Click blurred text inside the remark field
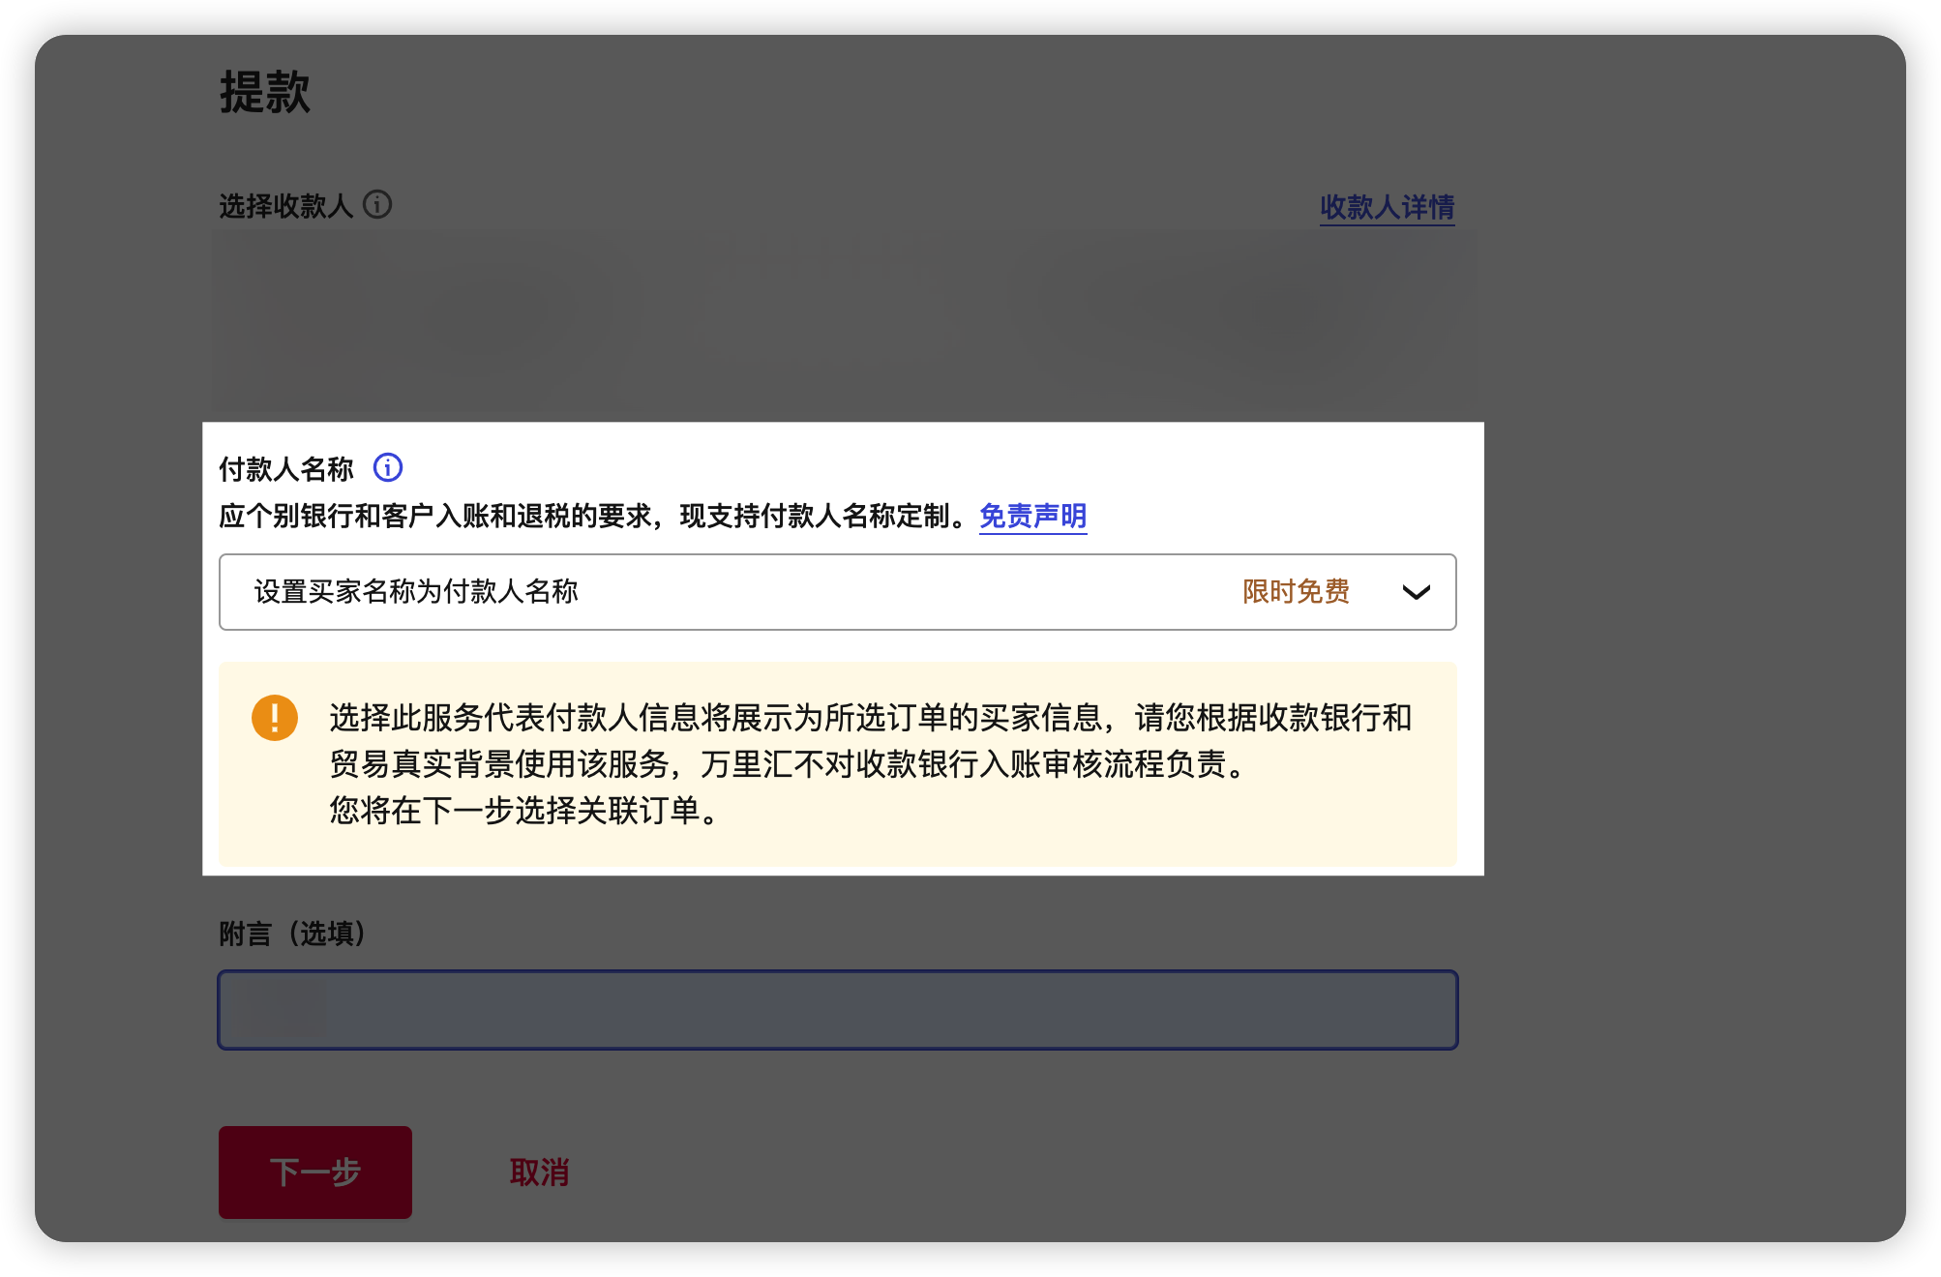Viewport: 1941px width, 1277px height. [281, 1010]
